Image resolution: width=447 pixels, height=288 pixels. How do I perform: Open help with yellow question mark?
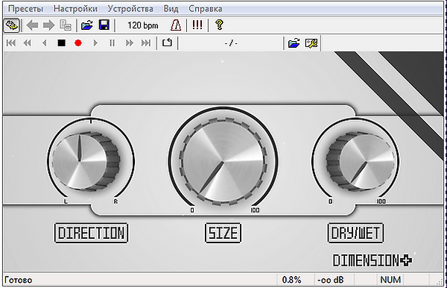(x=219, y=25)
